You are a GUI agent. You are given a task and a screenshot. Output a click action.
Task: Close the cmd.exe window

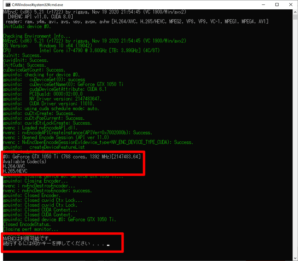pos(291,4)
